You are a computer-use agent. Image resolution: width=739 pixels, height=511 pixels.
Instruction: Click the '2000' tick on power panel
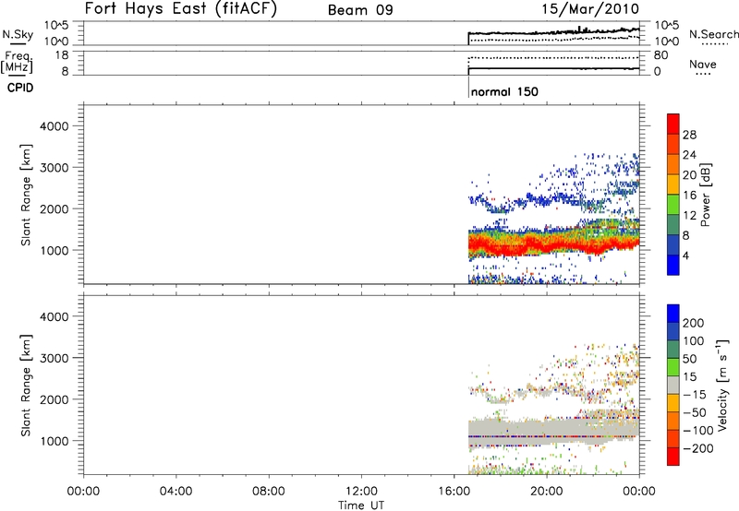55,208
